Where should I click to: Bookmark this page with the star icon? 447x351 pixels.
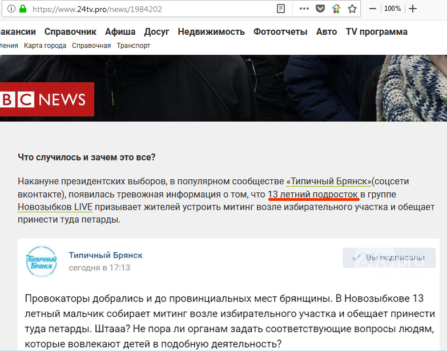[x=352, y=9]
